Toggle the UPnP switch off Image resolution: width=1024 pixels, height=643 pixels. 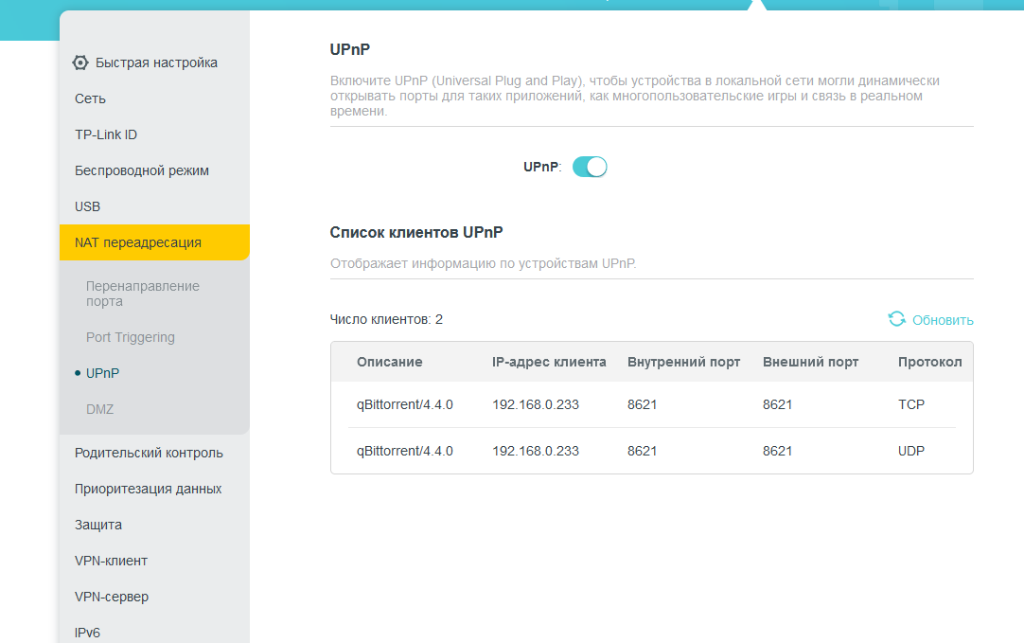pyautogui.click(x=590, y=167)
